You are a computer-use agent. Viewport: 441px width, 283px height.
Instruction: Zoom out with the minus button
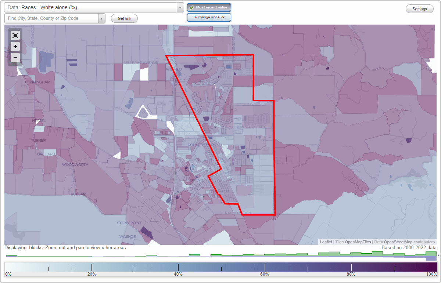point(15,58)
